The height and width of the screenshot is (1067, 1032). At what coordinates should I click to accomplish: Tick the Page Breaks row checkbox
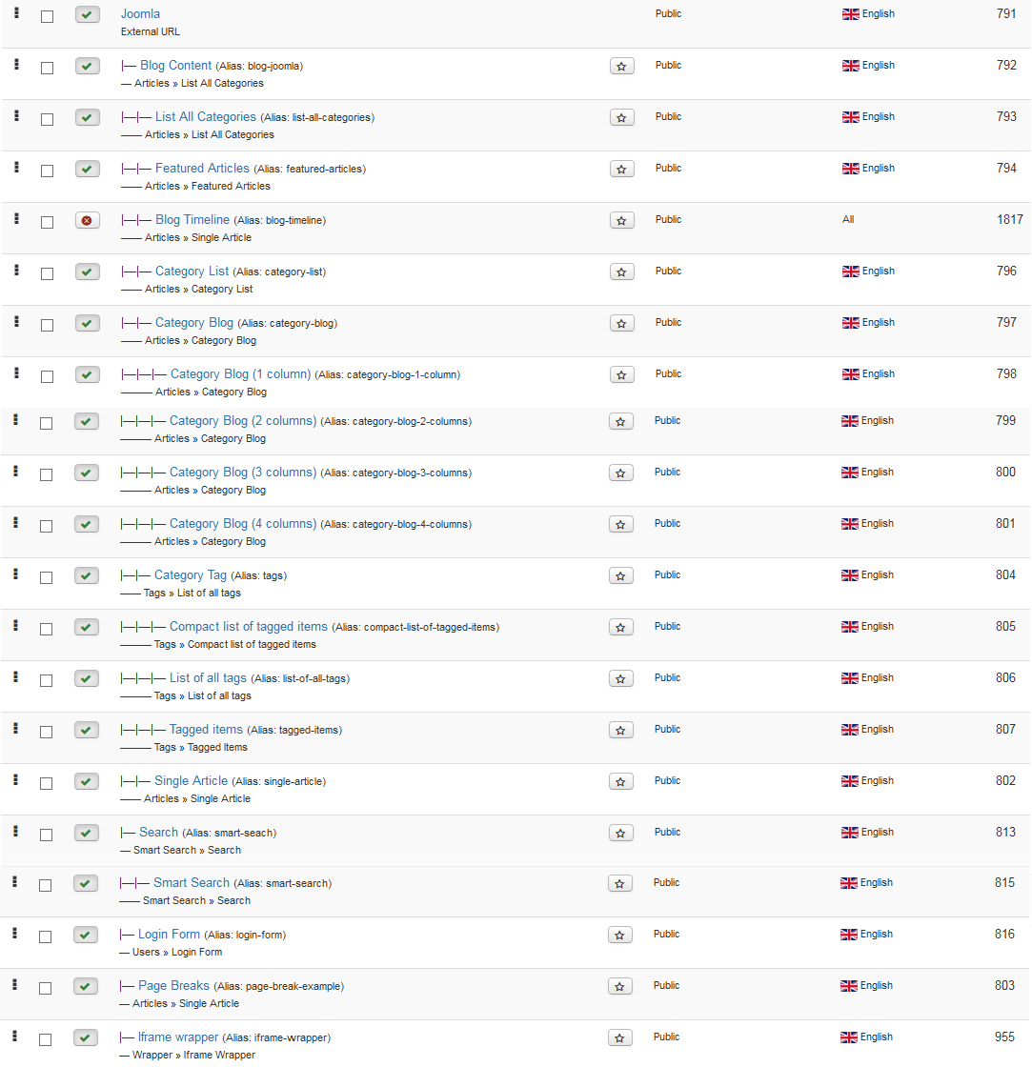tap(46, 988)
